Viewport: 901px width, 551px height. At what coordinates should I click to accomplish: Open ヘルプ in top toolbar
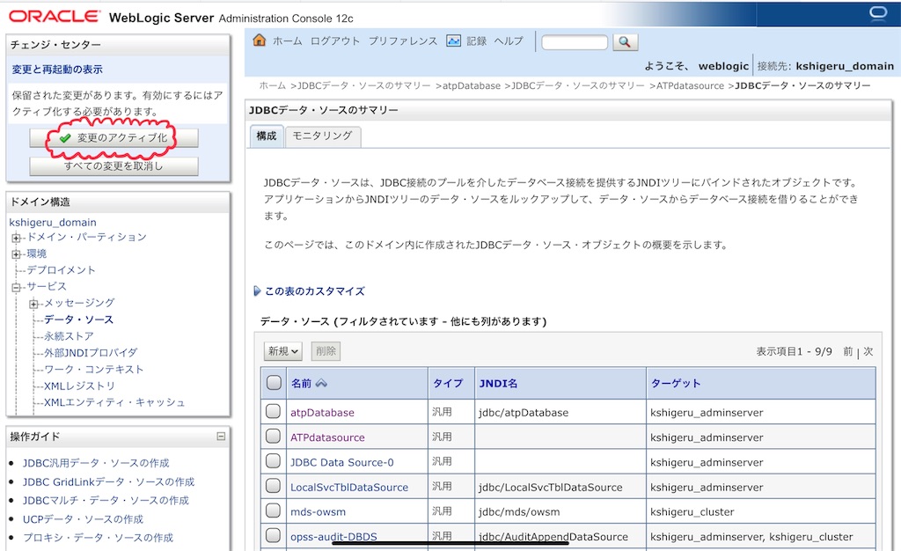pos(509,40)
